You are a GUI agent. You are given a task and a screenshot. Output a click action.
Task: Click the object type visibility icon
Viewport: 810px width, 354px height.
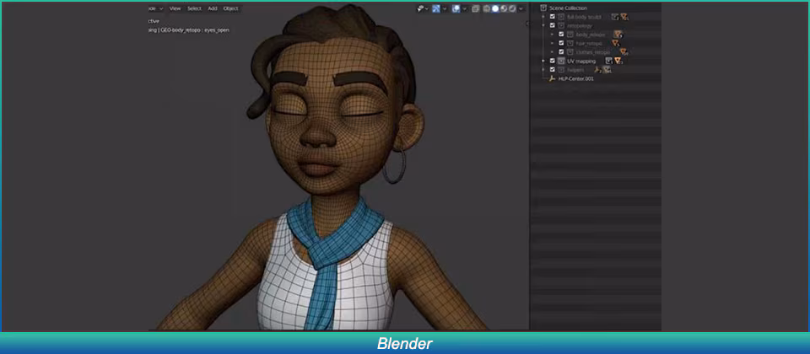420,8
